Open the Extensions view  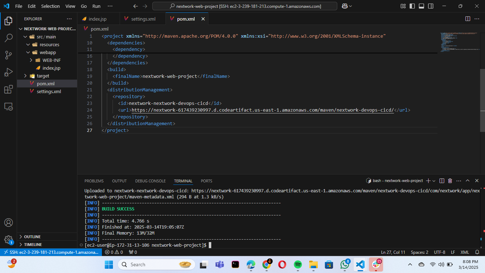[x=9, y=89]
